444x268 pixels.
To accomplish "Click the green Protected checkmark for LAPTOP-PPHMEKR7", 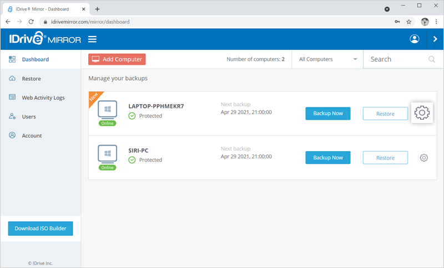I will [x=132, y=116].
